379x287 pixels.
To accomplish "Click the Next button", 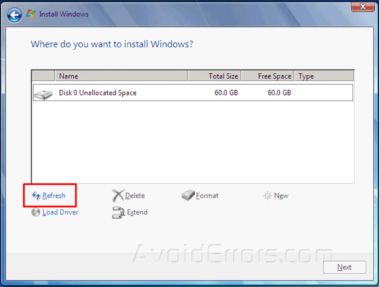I will click(344, 267).
